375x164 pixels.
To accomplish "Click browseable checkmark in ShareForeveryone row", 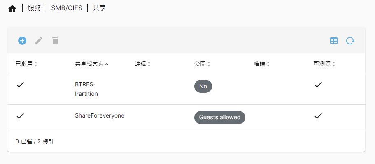I will pos(318,116).
